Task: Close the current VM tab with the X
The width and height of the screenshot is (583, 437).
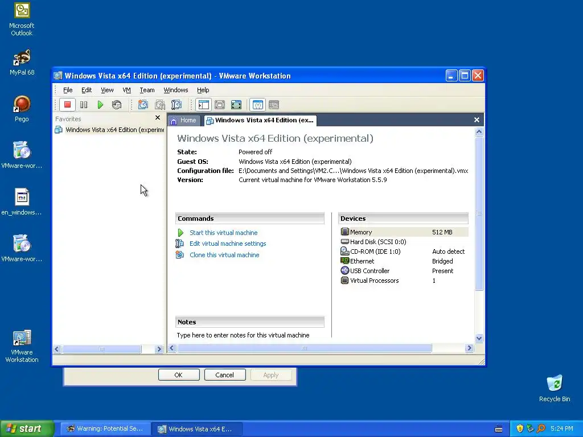Action: 477,119
